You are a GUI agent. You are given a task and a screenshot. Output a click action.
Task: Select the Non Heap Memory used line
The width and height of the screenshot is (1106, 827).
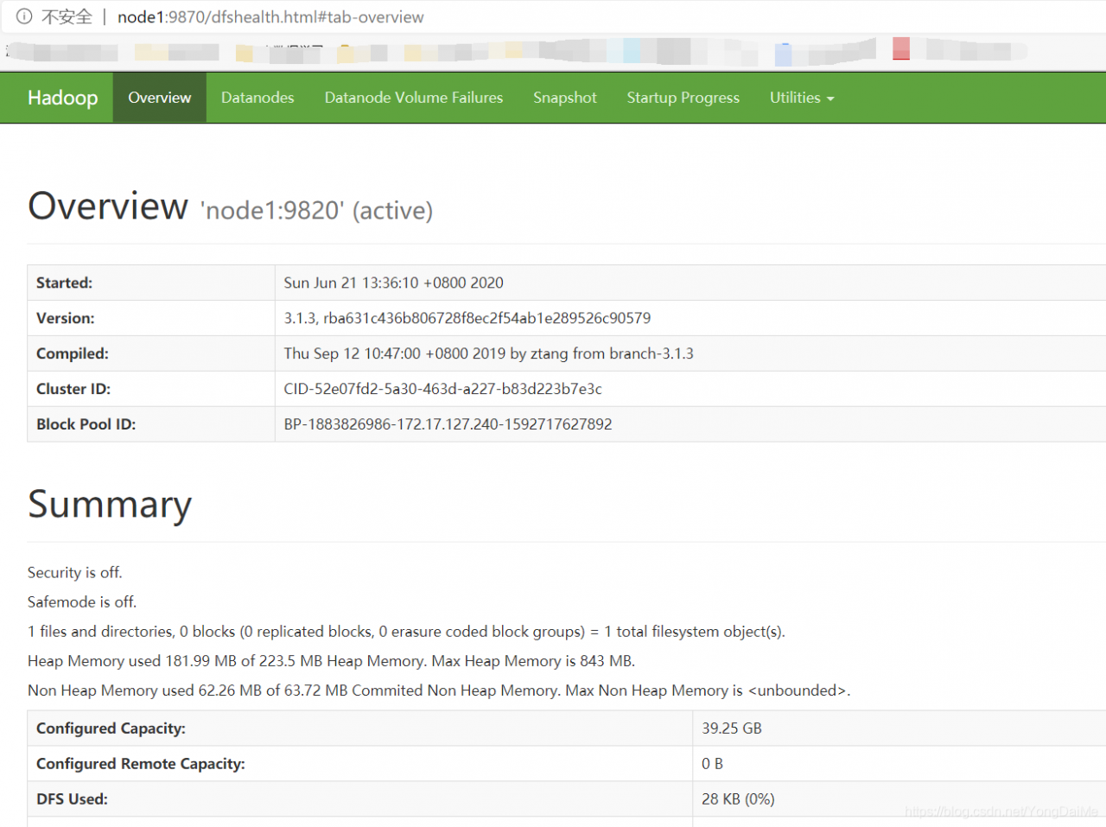(x=439, y=690)
